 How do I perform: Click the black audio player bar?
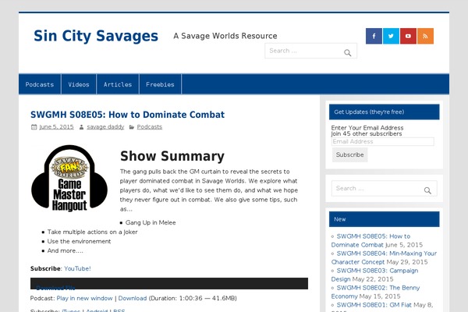tap(169, 283)
